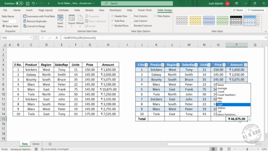
Task: Apply the green table style
Action: pos(222,21)
